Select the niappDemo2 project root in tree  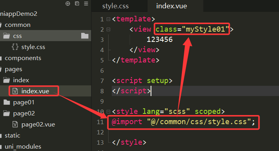[x=19, y=14]
